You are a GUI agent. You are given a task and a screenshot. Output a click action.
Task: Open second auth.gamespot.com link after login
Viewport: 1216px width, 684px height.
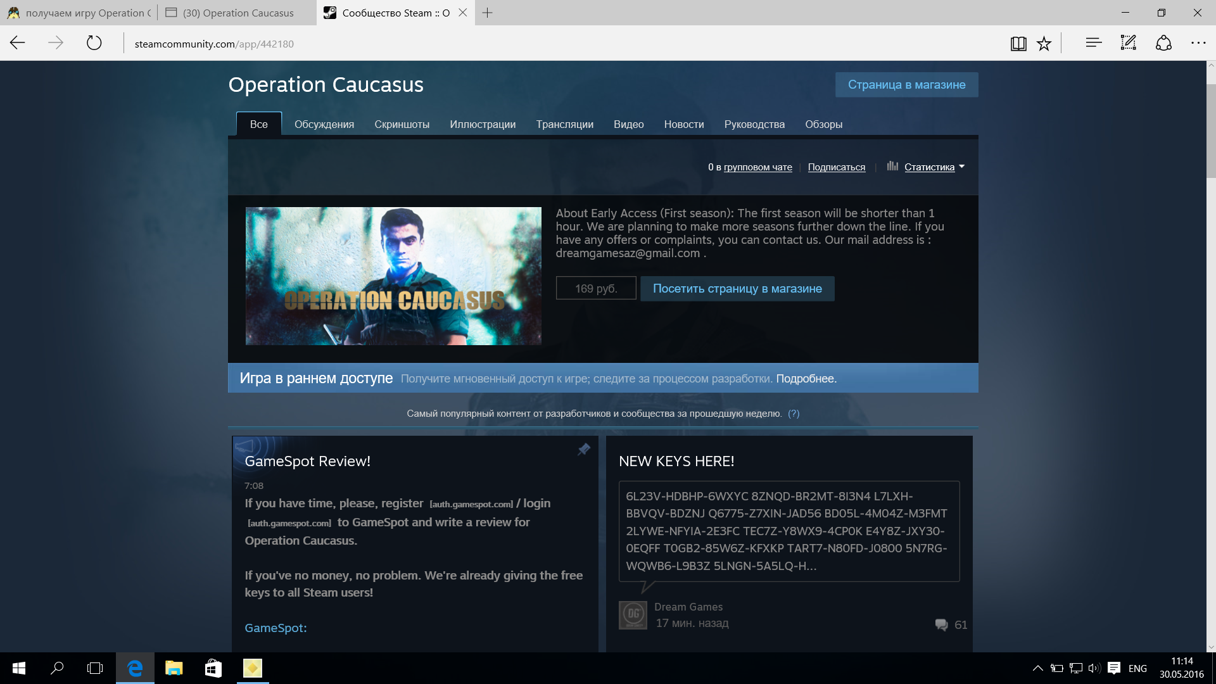coord(289,523)
